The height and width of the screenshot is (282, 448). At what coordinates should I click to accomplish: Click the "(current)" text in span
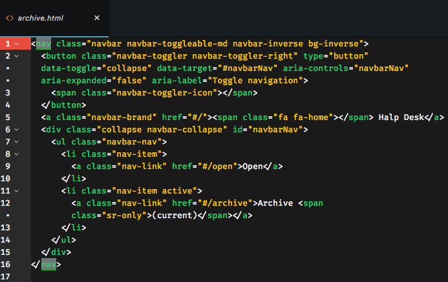point(175,216)
